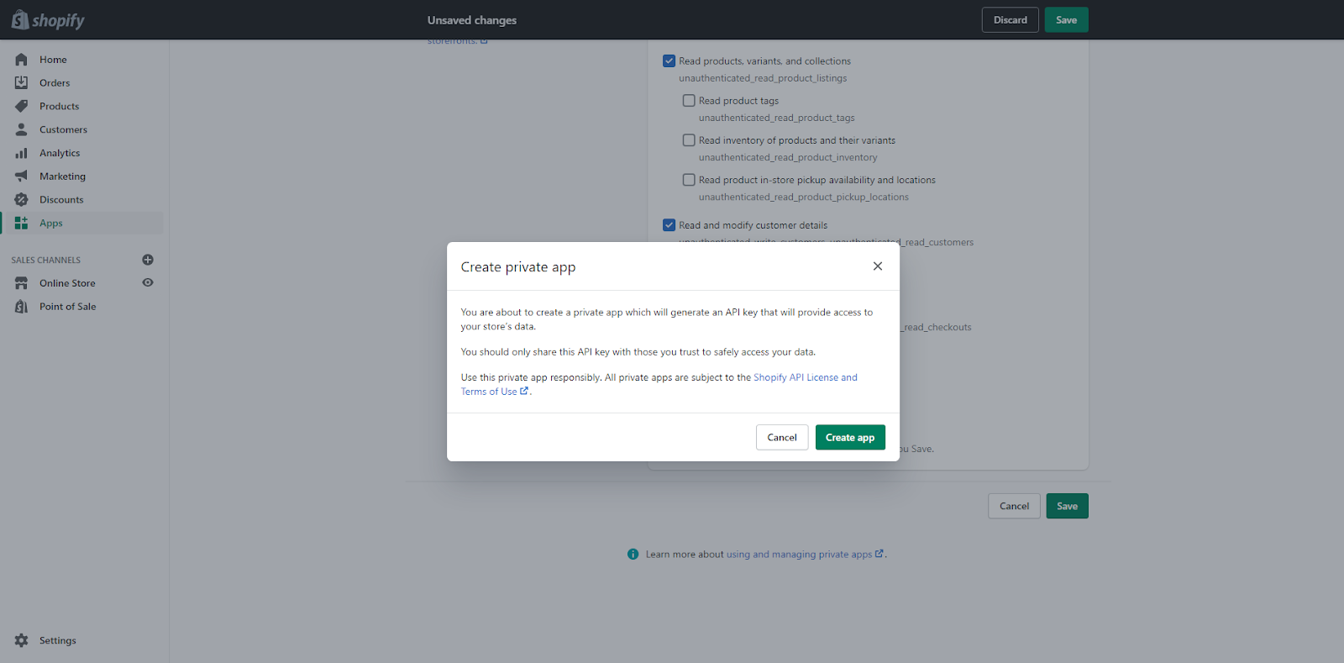Image resolution: width=1344 pixels, height=663 pixels.
Task: Click unauthenticated_read_product_listings scope text
Action: pos(763,78)
